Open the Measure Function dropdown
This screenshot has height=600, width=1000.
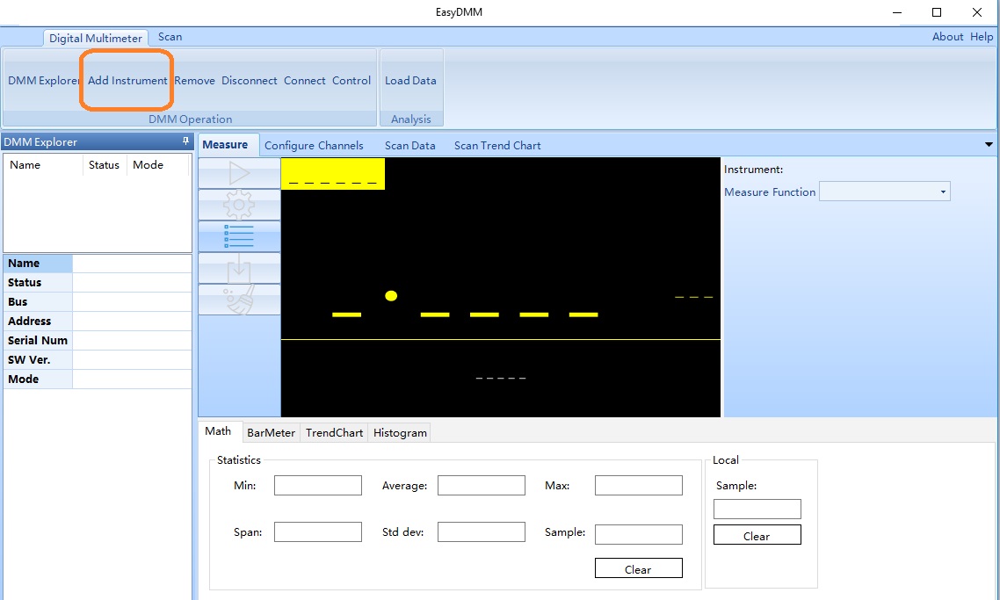pyautogui.click(x=884, y=192)
